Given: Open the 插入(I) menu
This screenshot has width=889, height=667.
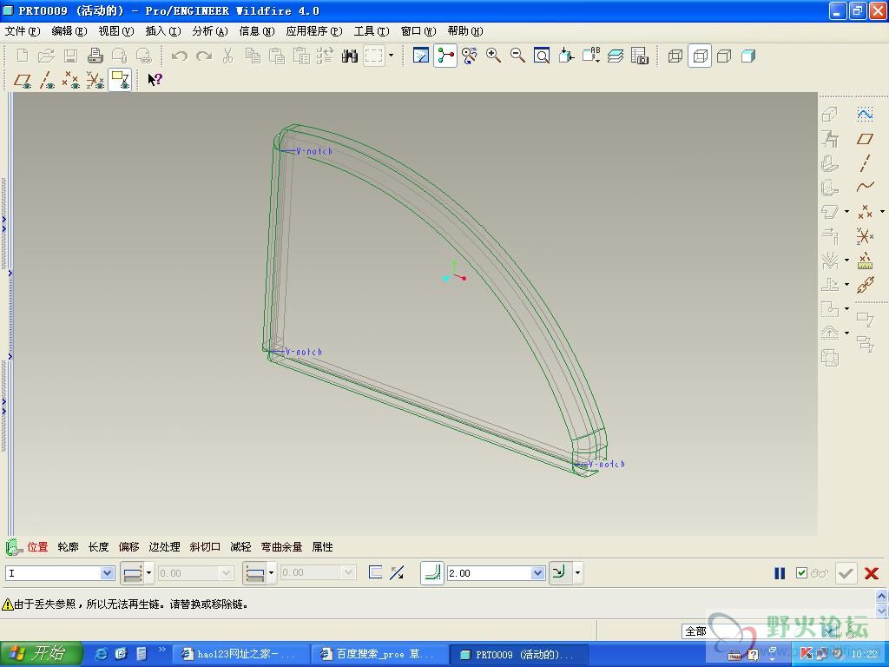Looking at the screenshot, I should [163, 31].
